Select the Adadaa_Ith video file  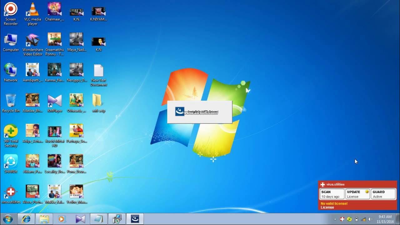[x=32, y=103]
